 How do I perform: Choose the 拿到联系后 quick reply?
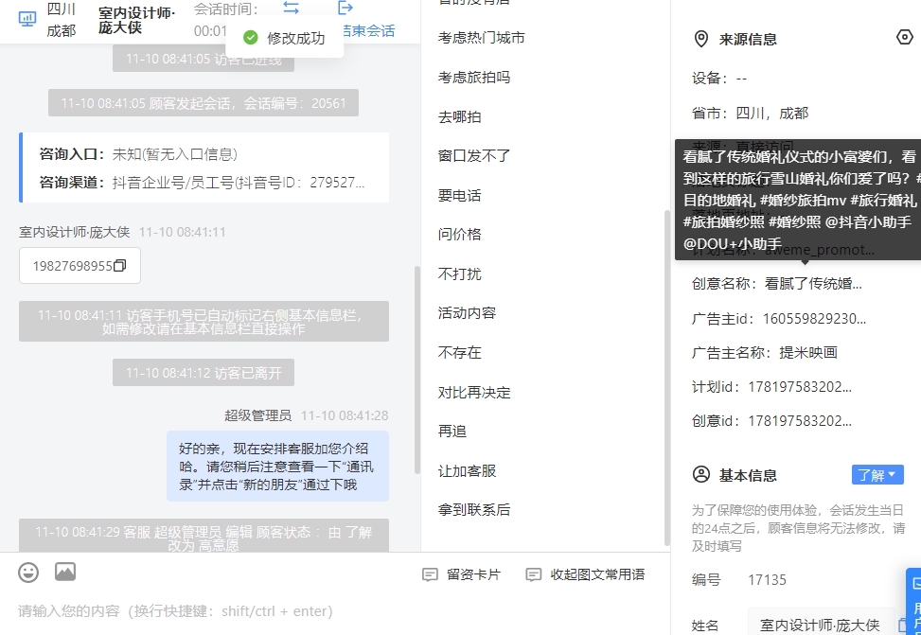click(474, 510)
